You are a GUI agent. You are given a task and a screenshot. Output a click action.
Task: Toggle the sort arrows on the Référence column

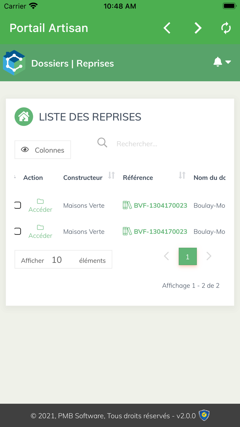coord(182,175)
